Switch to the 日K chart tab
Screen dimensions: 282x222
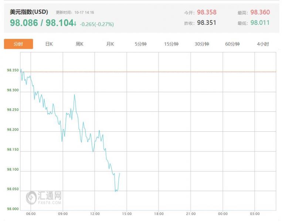(49, 44)
